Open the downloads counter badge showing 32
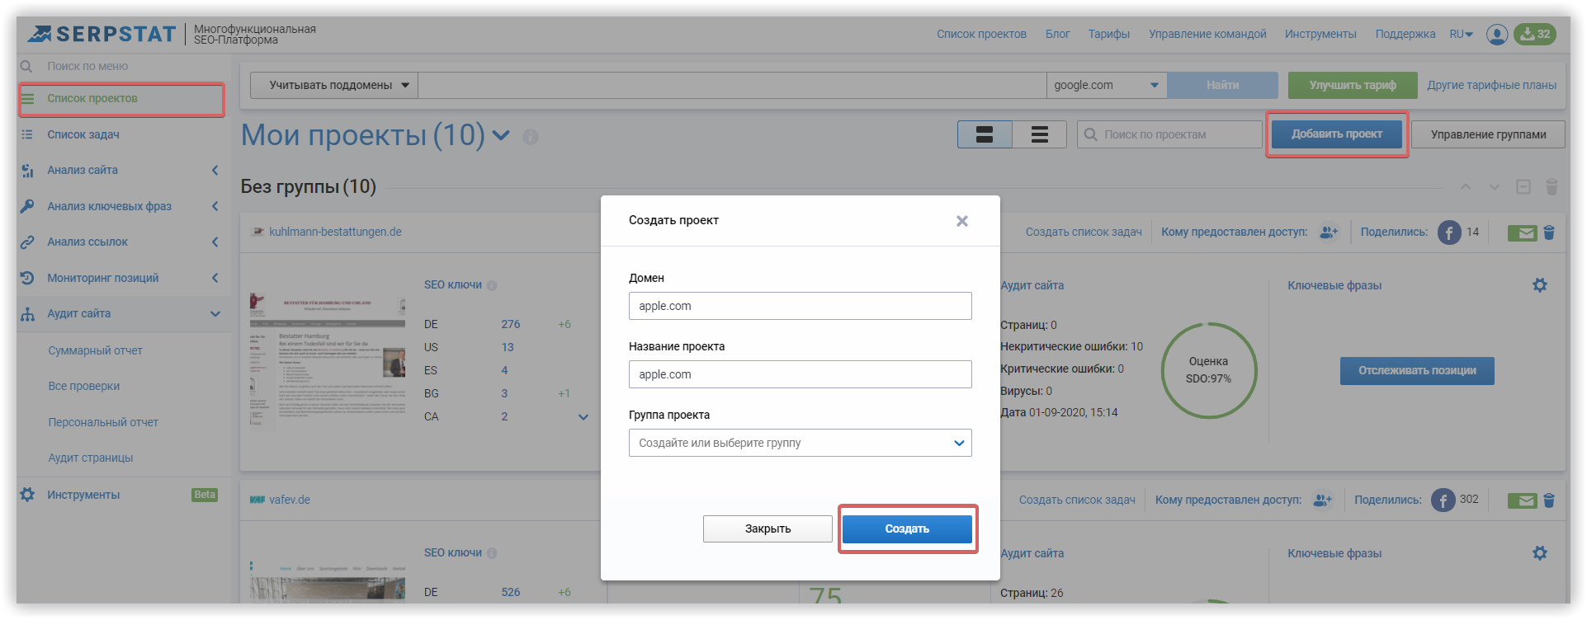1587x620 pixels. [1534, 35]
